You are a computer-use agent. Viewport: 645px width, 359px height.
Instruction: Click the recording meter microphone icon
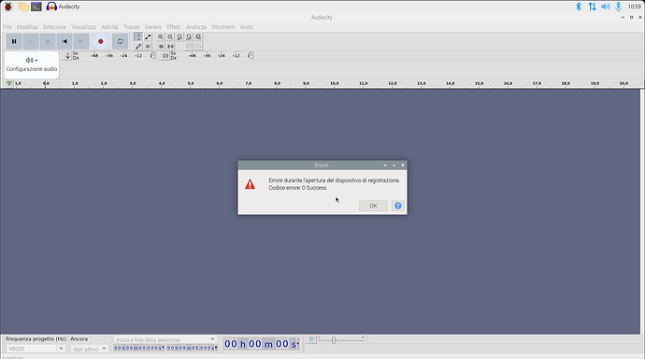[x=68, y=55]
